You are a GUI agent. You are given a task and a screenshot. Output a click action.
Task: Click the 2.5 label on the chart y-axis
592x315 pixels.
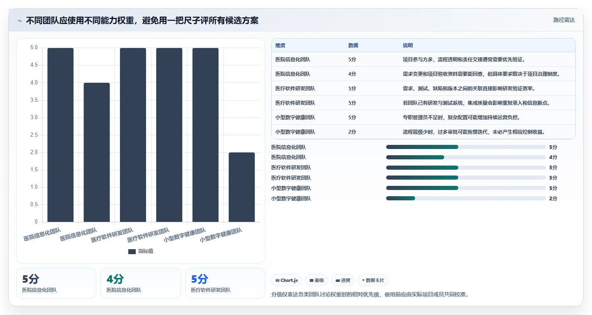tap(34, 135)
